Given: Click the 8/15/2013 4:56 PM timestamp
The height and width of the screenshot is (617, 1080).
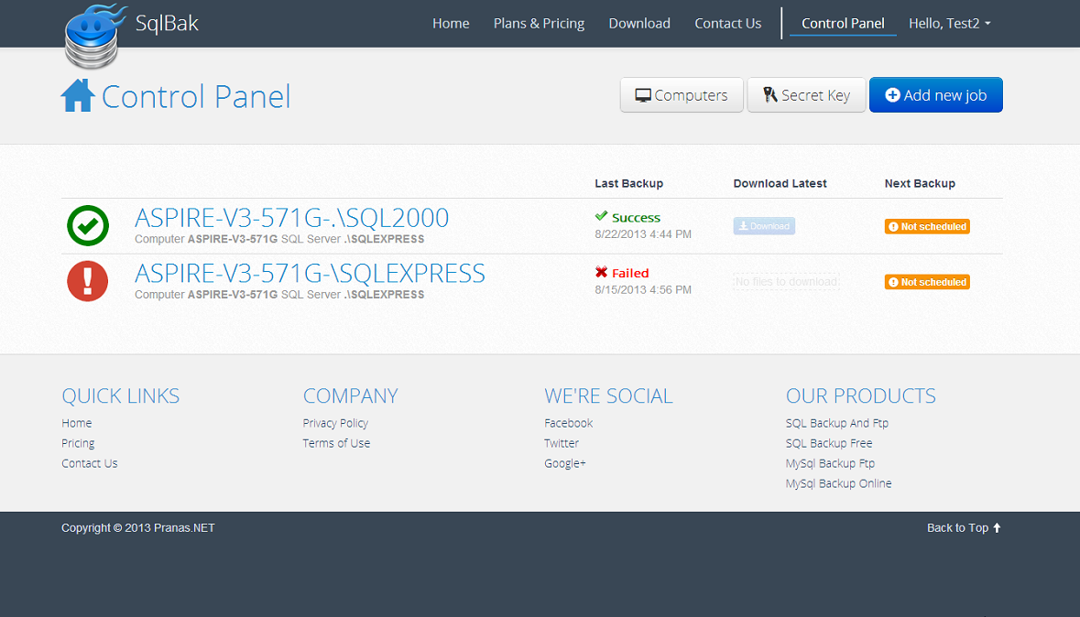Looking at the screenshot, I should point(643,290).
